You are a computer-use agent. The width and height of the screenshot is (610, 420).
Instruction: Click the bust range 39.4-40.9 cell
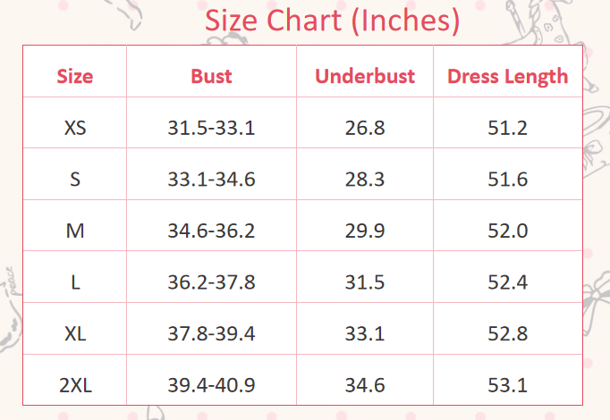coord(211,386)
